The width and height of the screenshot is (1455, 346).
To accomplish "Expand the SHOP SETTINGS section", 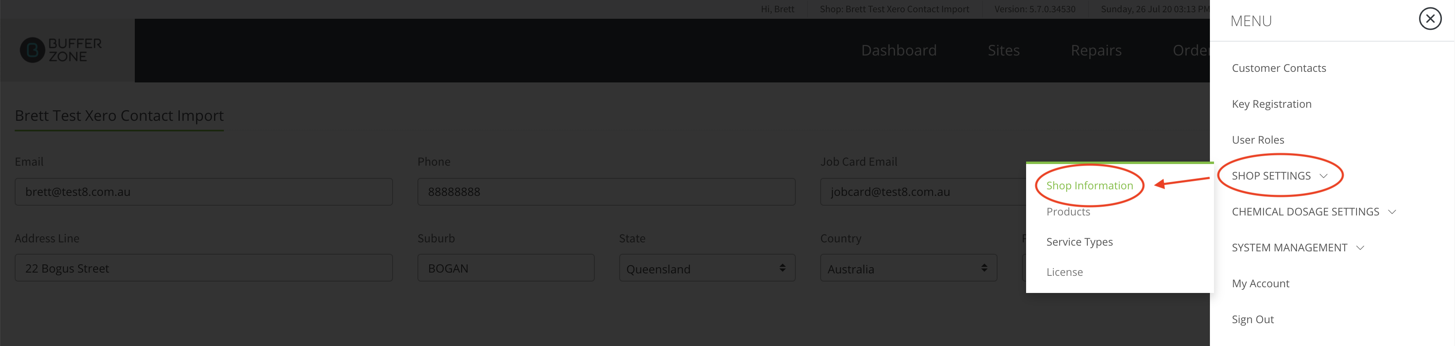I will (x=1279, y=175).
